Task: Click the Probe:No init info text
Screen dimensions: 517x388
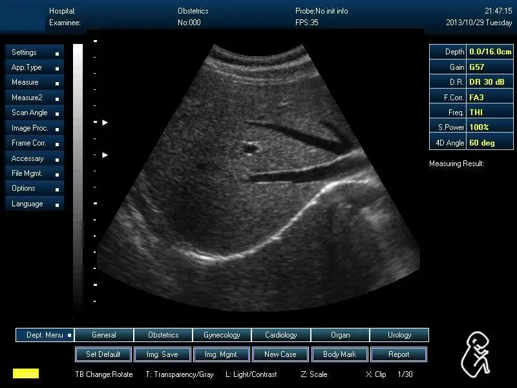Action: point(321,11)
